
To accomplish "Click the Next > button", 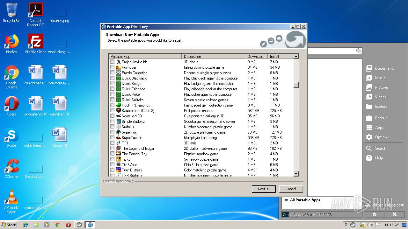I will click(263, 189).
